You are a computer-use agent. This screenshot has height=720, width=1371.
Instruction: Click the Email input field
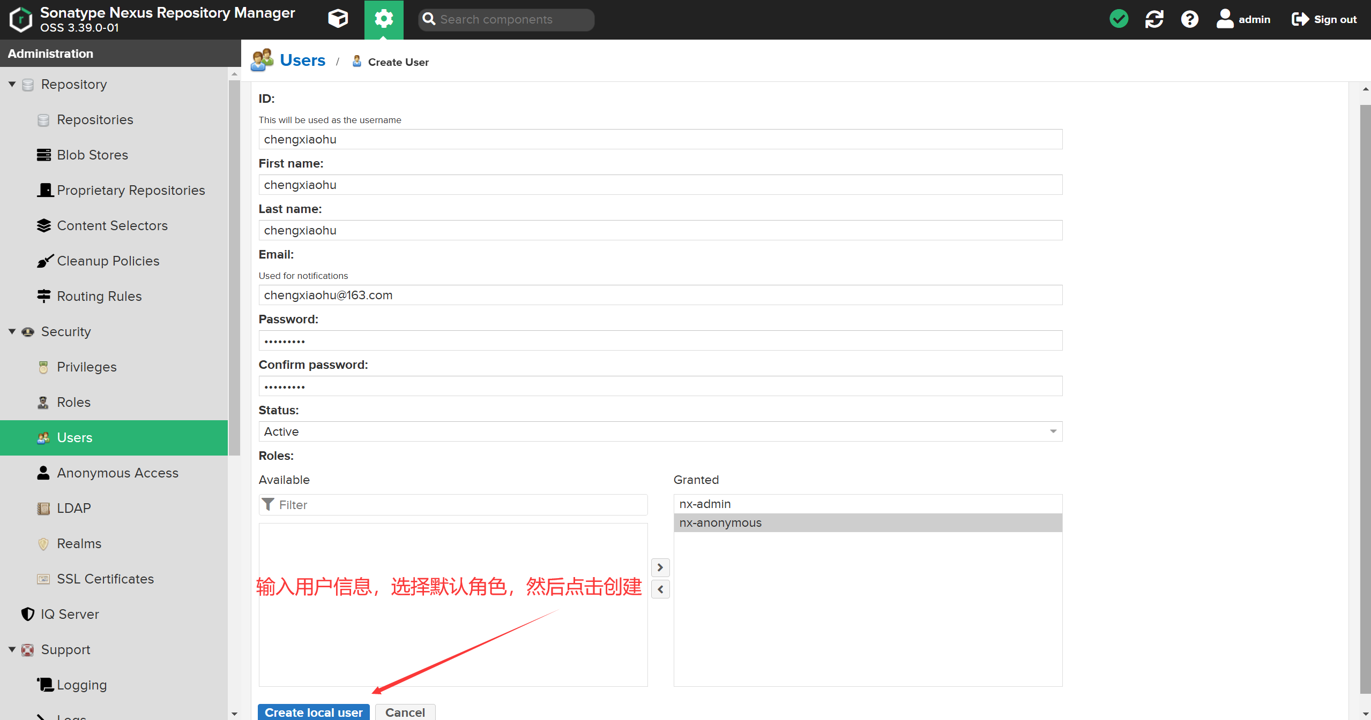(660, 295)
